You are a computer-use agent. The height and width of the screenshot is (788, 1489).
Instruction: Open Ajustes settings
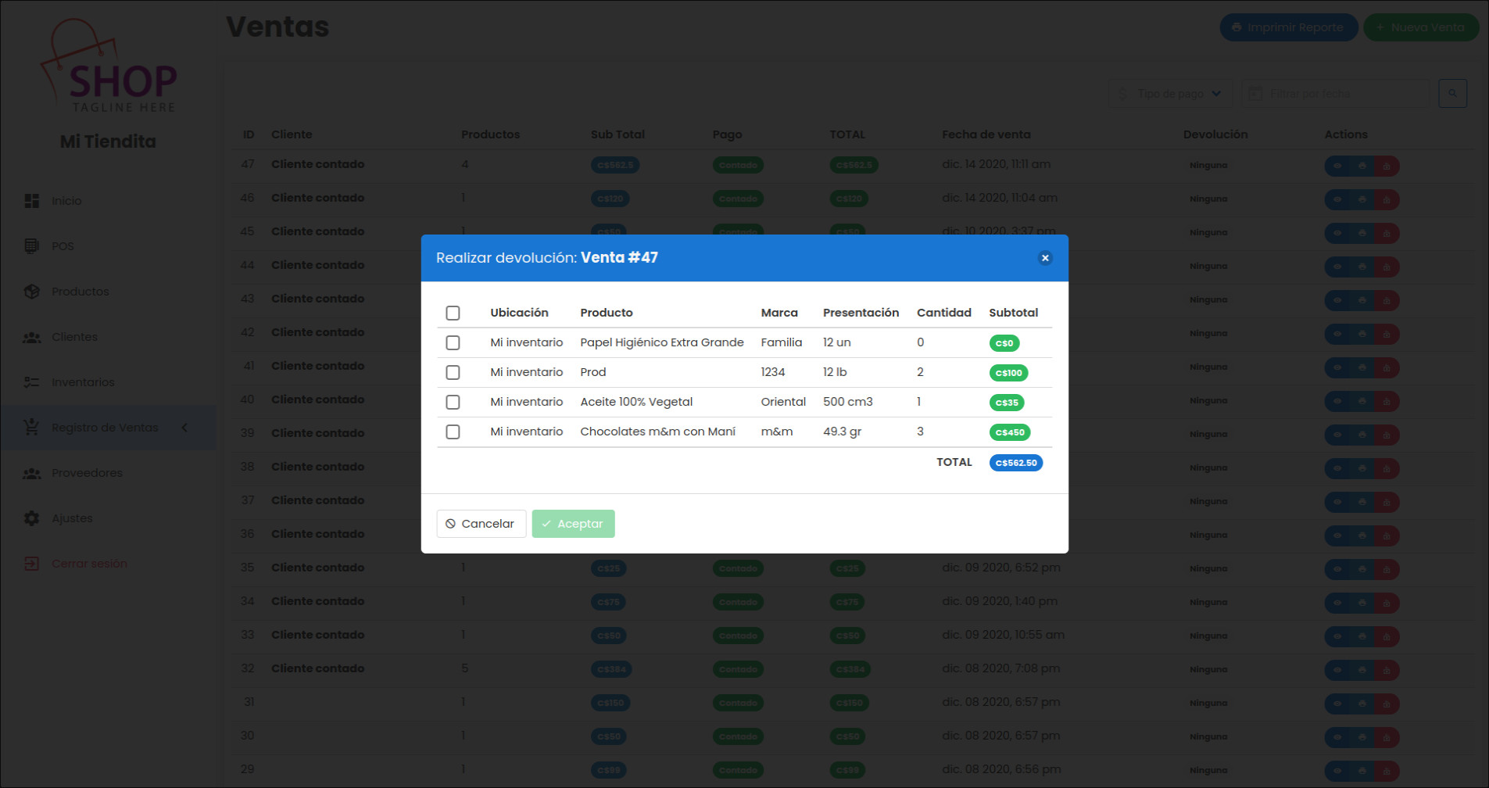pos(72,518)
